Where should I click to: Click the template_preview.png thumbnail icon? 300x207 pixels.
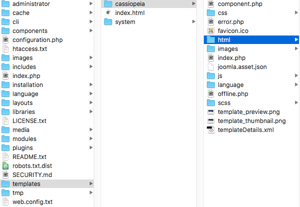click(x=211, y=112)
